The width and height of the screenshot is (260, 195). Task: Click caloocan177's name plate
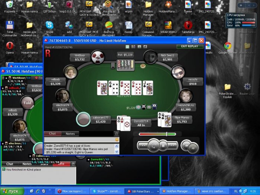[101, 120]
